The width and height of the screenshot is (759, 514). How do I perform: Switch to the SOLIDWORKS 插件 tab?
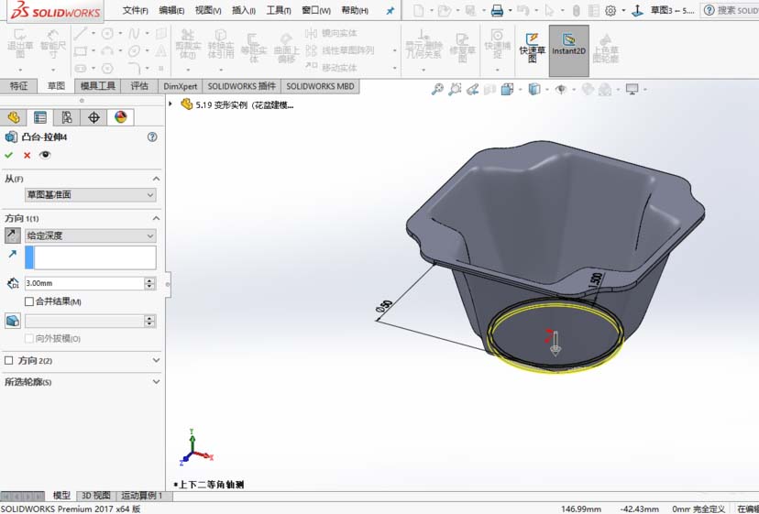(242, 86)
